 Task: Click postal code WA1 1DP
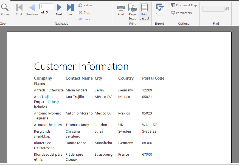tap(150, 125)
